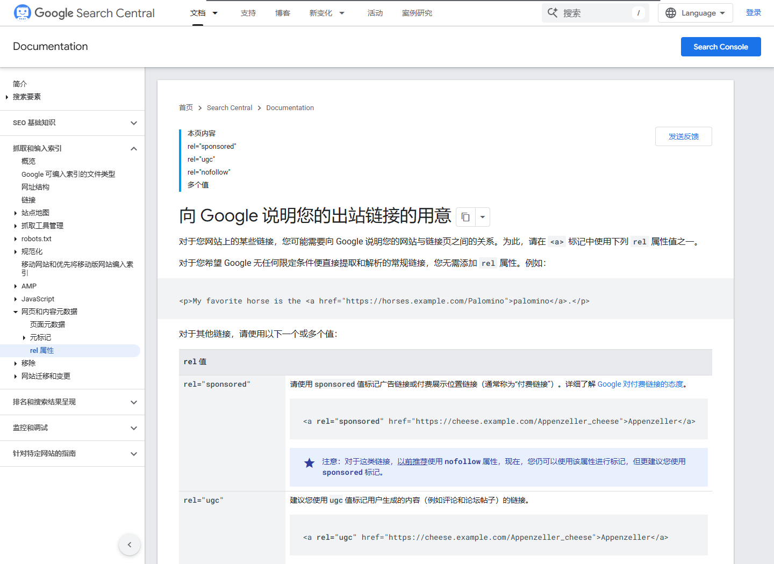Collapse 网页和内容元数据 tree item
Screen dimensions: 774x564
[x=15, y=312]
